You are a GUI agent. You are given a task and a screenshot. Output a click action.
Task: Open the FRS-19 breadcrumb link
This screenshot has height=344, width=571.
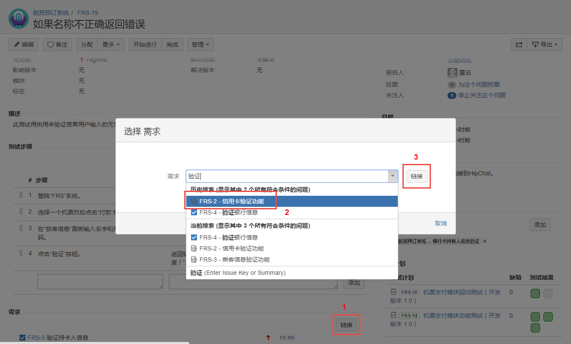(x=88, y=13)
